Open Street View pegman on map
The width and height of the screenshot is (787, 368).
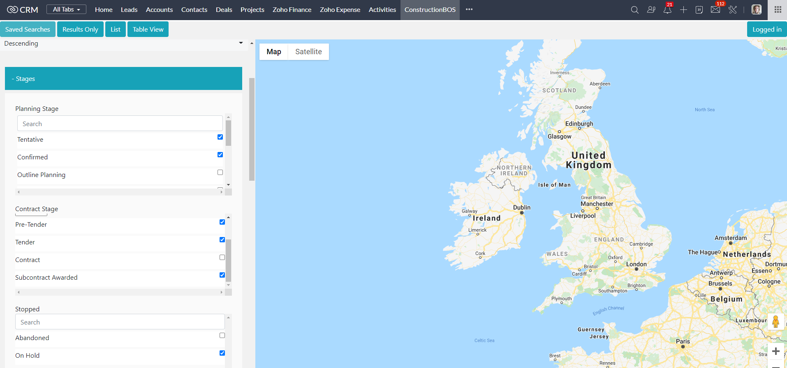click(x=775, y=322)
